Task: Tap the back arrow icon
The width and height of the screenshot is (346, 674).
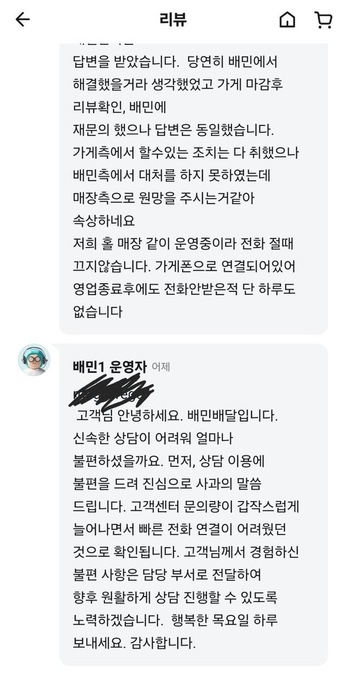Action: tap(22, 20)
